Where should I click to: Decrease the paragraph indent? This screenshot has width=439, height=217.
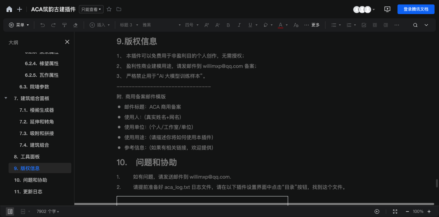coord(375,25)
